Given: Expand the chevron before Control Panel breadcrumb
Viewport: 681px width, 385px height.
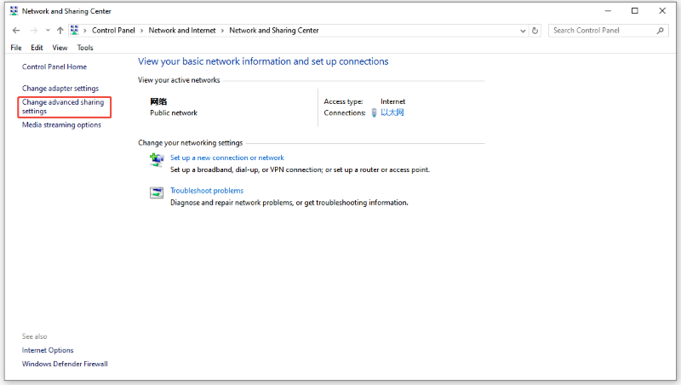Looking at the screenshot, I should click(x=84, y=31).
